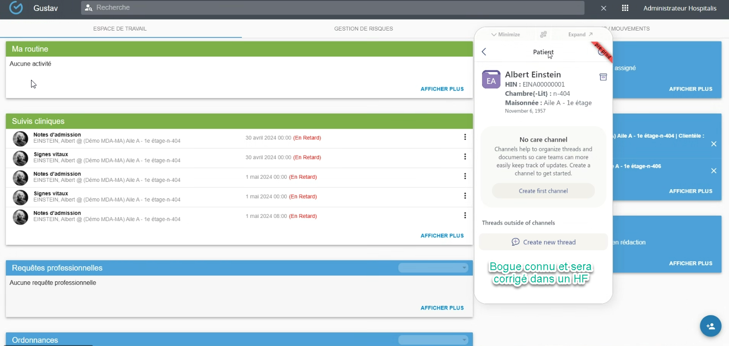Open the purple EA patient folder icon
729x346 pixels.
pyautogui.click(x=491, y=80)
